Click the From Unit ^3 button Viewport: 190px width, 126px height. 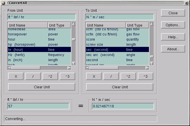click(x=67, y=76)
